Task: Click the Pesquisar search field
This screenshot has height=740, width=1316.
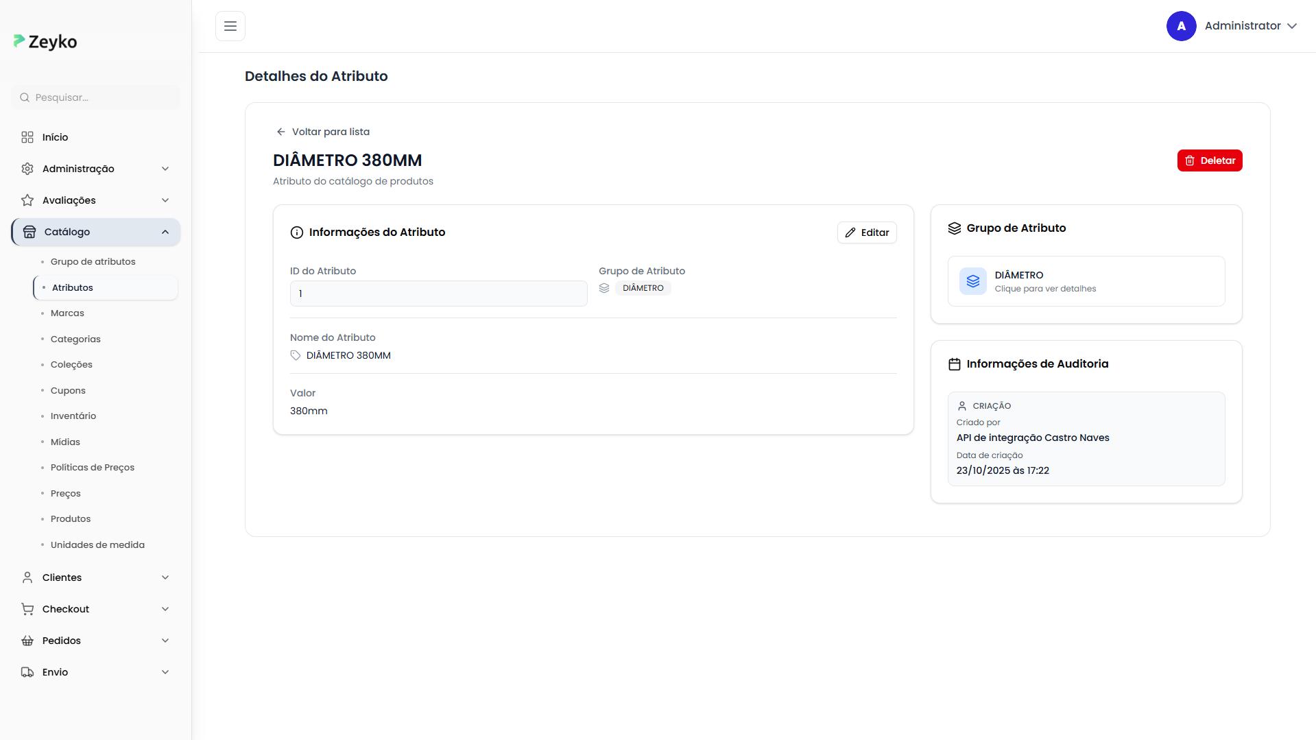Action: (x=96, y=97)
